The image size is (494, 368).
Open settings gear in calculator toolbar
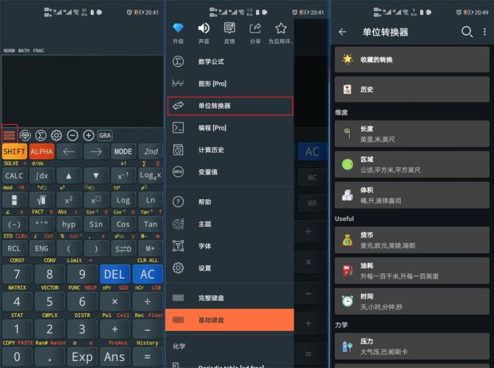click(57, 135)
